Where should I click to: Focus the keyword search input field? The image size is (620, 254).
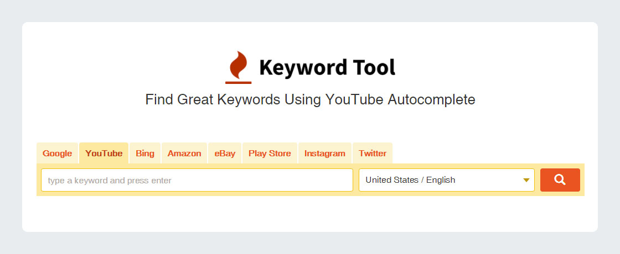(197, 180)
